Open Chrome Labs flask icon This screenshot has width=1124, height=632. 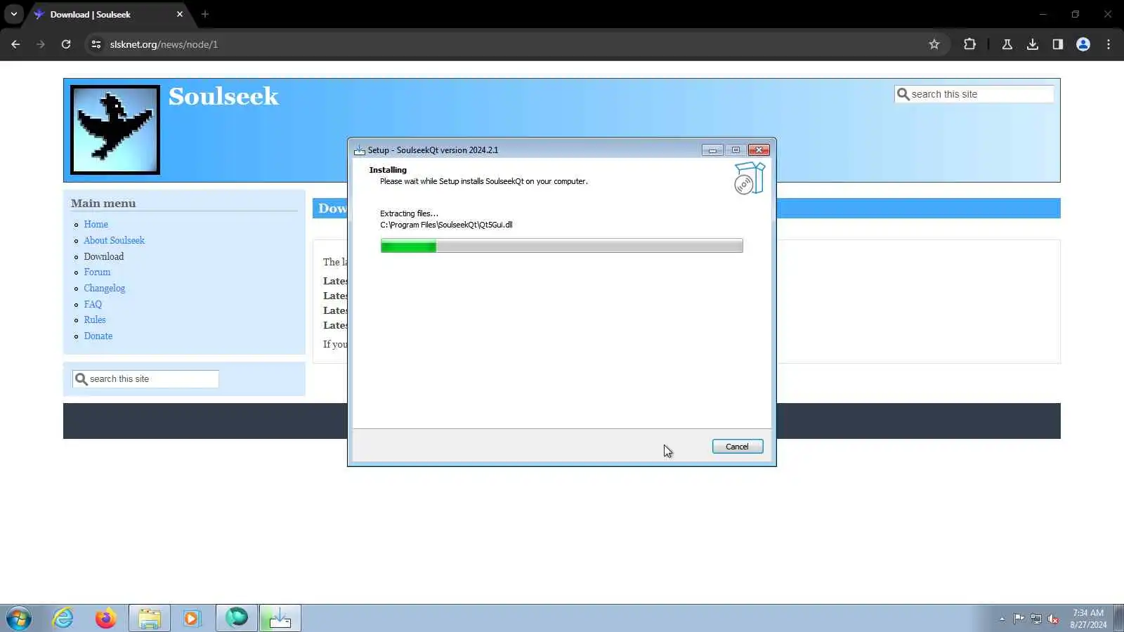pos(1007,44)
